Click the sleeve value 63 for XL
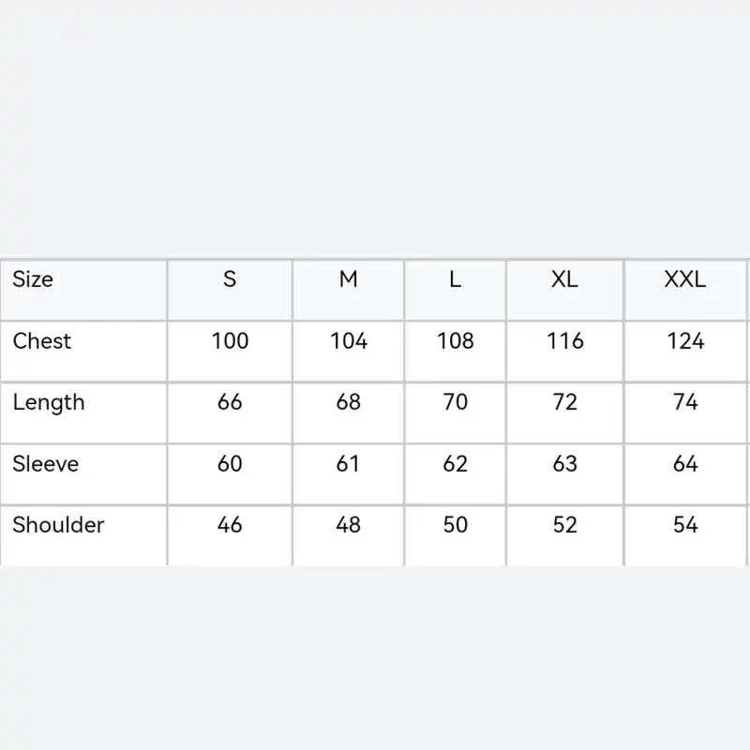Screen dimensions: 750x750 564,464
